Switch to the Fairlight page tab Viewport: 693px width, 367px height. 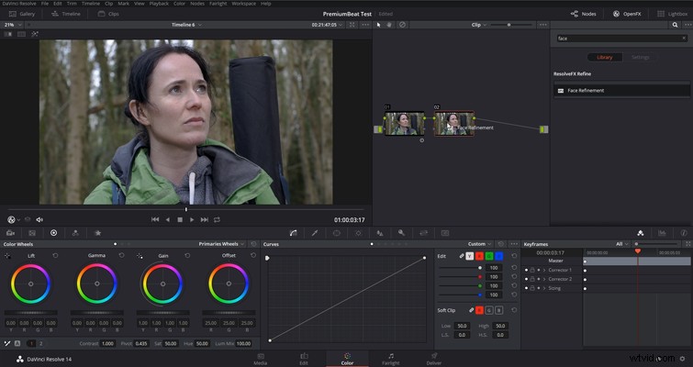(391, 359)
